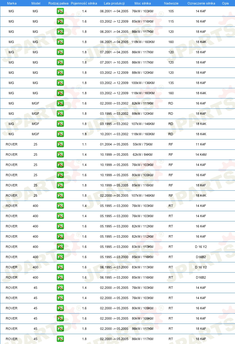
Task: Click fuel icon in MG 03.2002 118kW/160KM row
Action: 60,93
